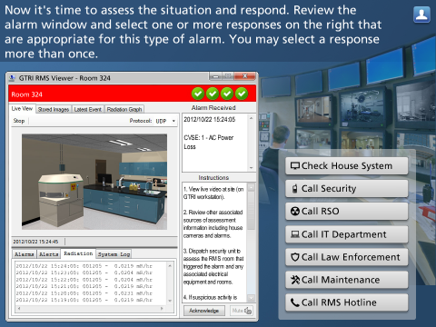Minimize the GTRI RMS Viewer window

click(216, 76)
